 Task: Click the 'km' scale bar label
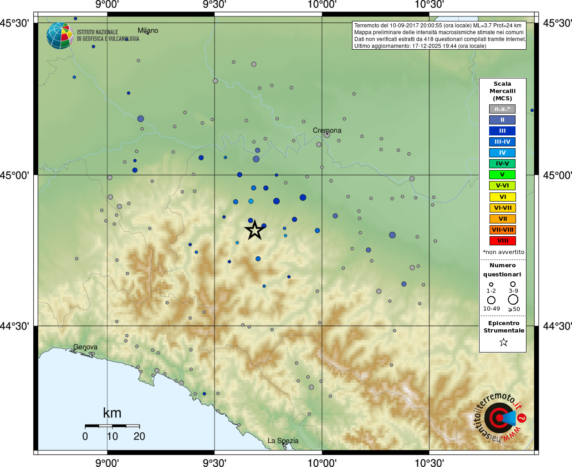(112, 413)
